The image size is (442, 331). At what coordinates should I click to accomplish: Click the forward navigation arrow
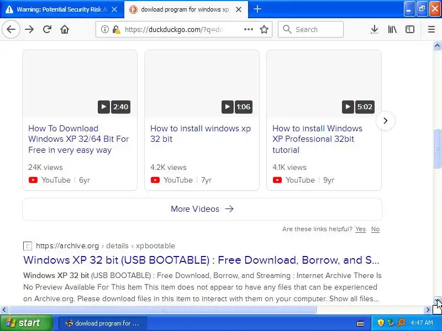tap(29, 29)
